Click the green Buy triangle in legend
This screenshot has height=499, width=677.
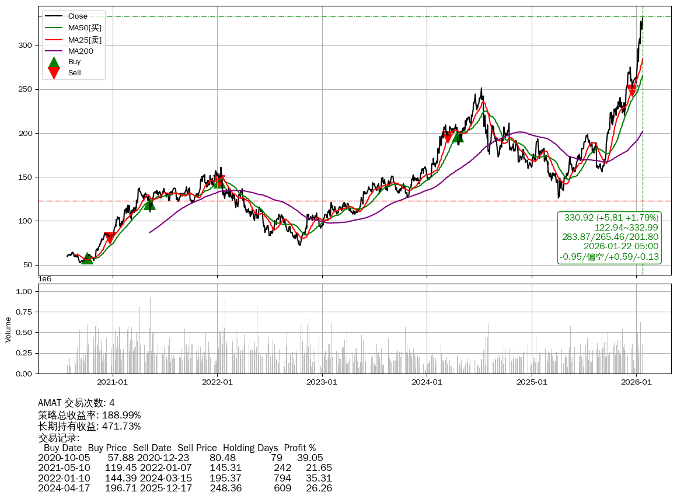point(54,62)
